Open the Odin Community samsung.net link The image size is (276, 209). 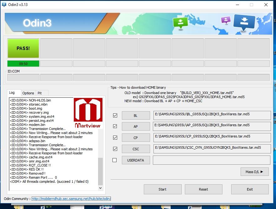coord(71,199)
